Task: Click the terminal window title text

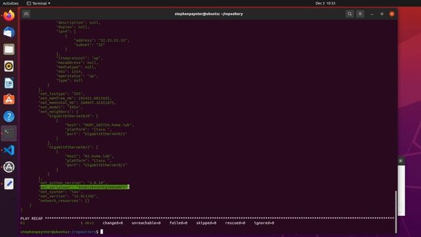Action: click(x=209, y=14)
